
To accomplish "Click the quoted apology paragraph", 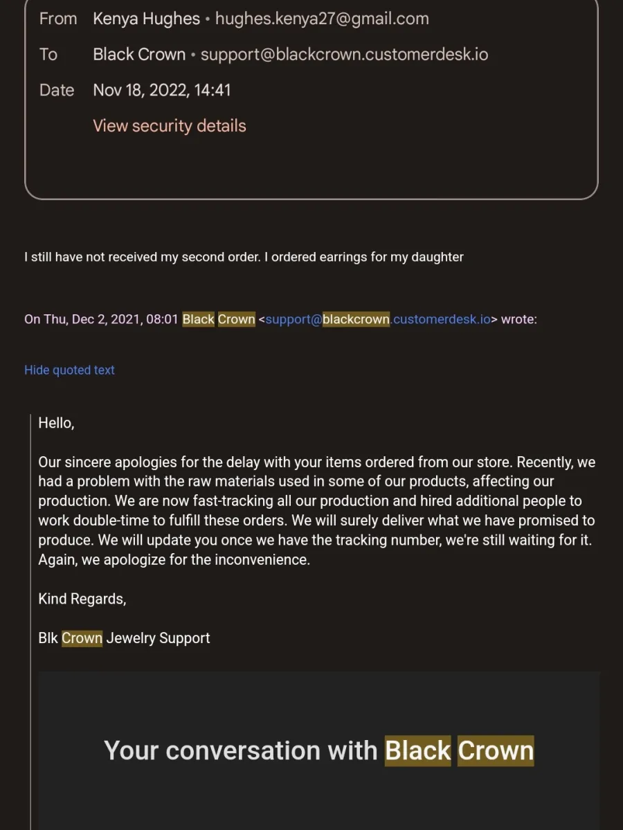I will 316,511.
